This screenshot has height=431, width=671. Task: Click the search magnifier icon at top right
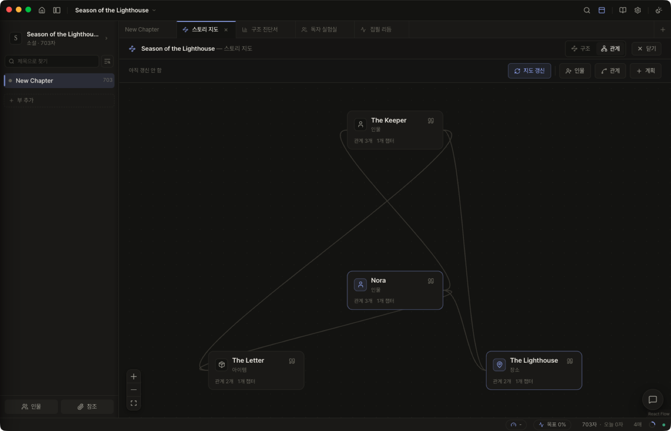(587, 10)
